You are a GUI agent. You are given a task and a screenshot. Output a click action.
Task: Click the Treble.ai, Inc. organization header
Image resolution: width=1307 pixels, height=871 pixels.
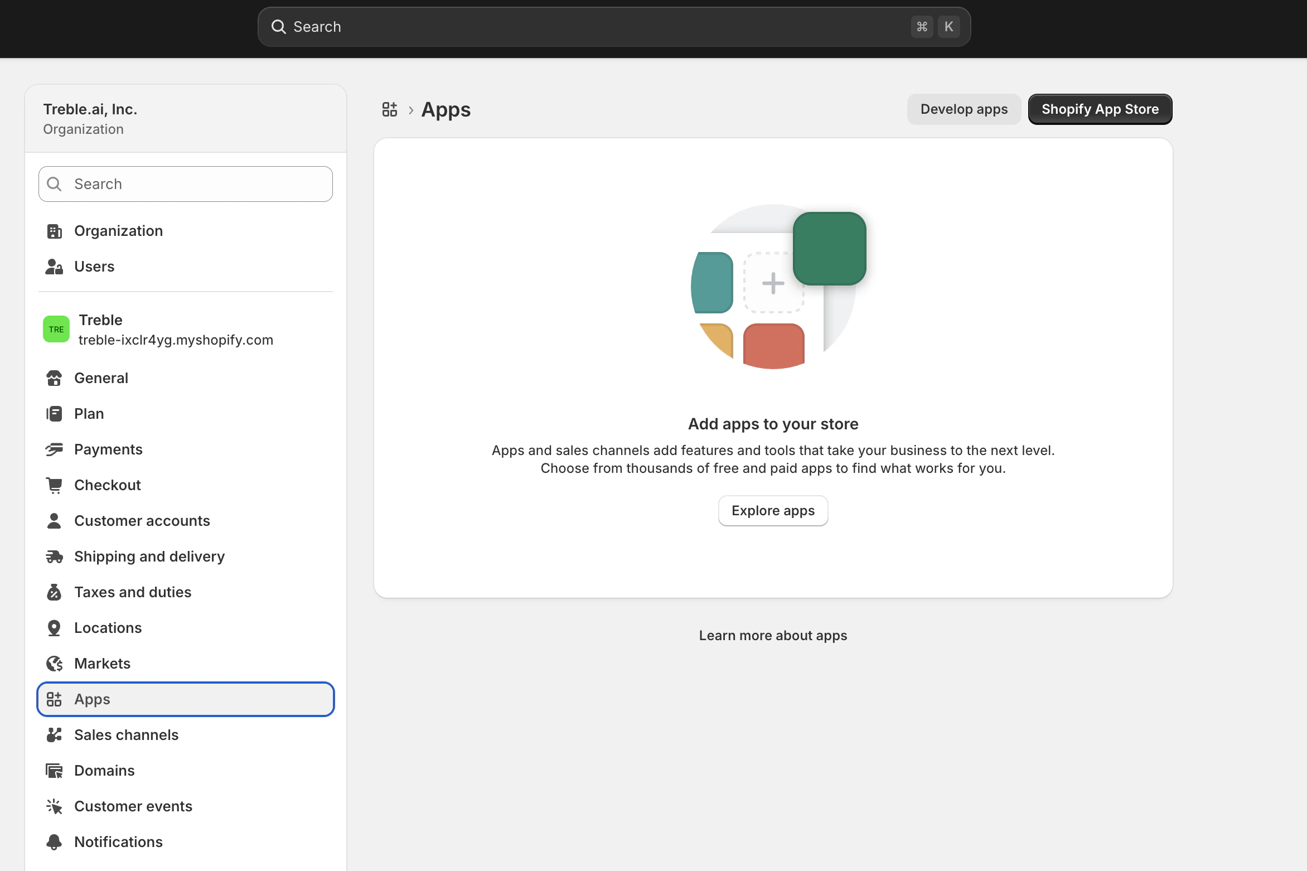pos(90,109)
